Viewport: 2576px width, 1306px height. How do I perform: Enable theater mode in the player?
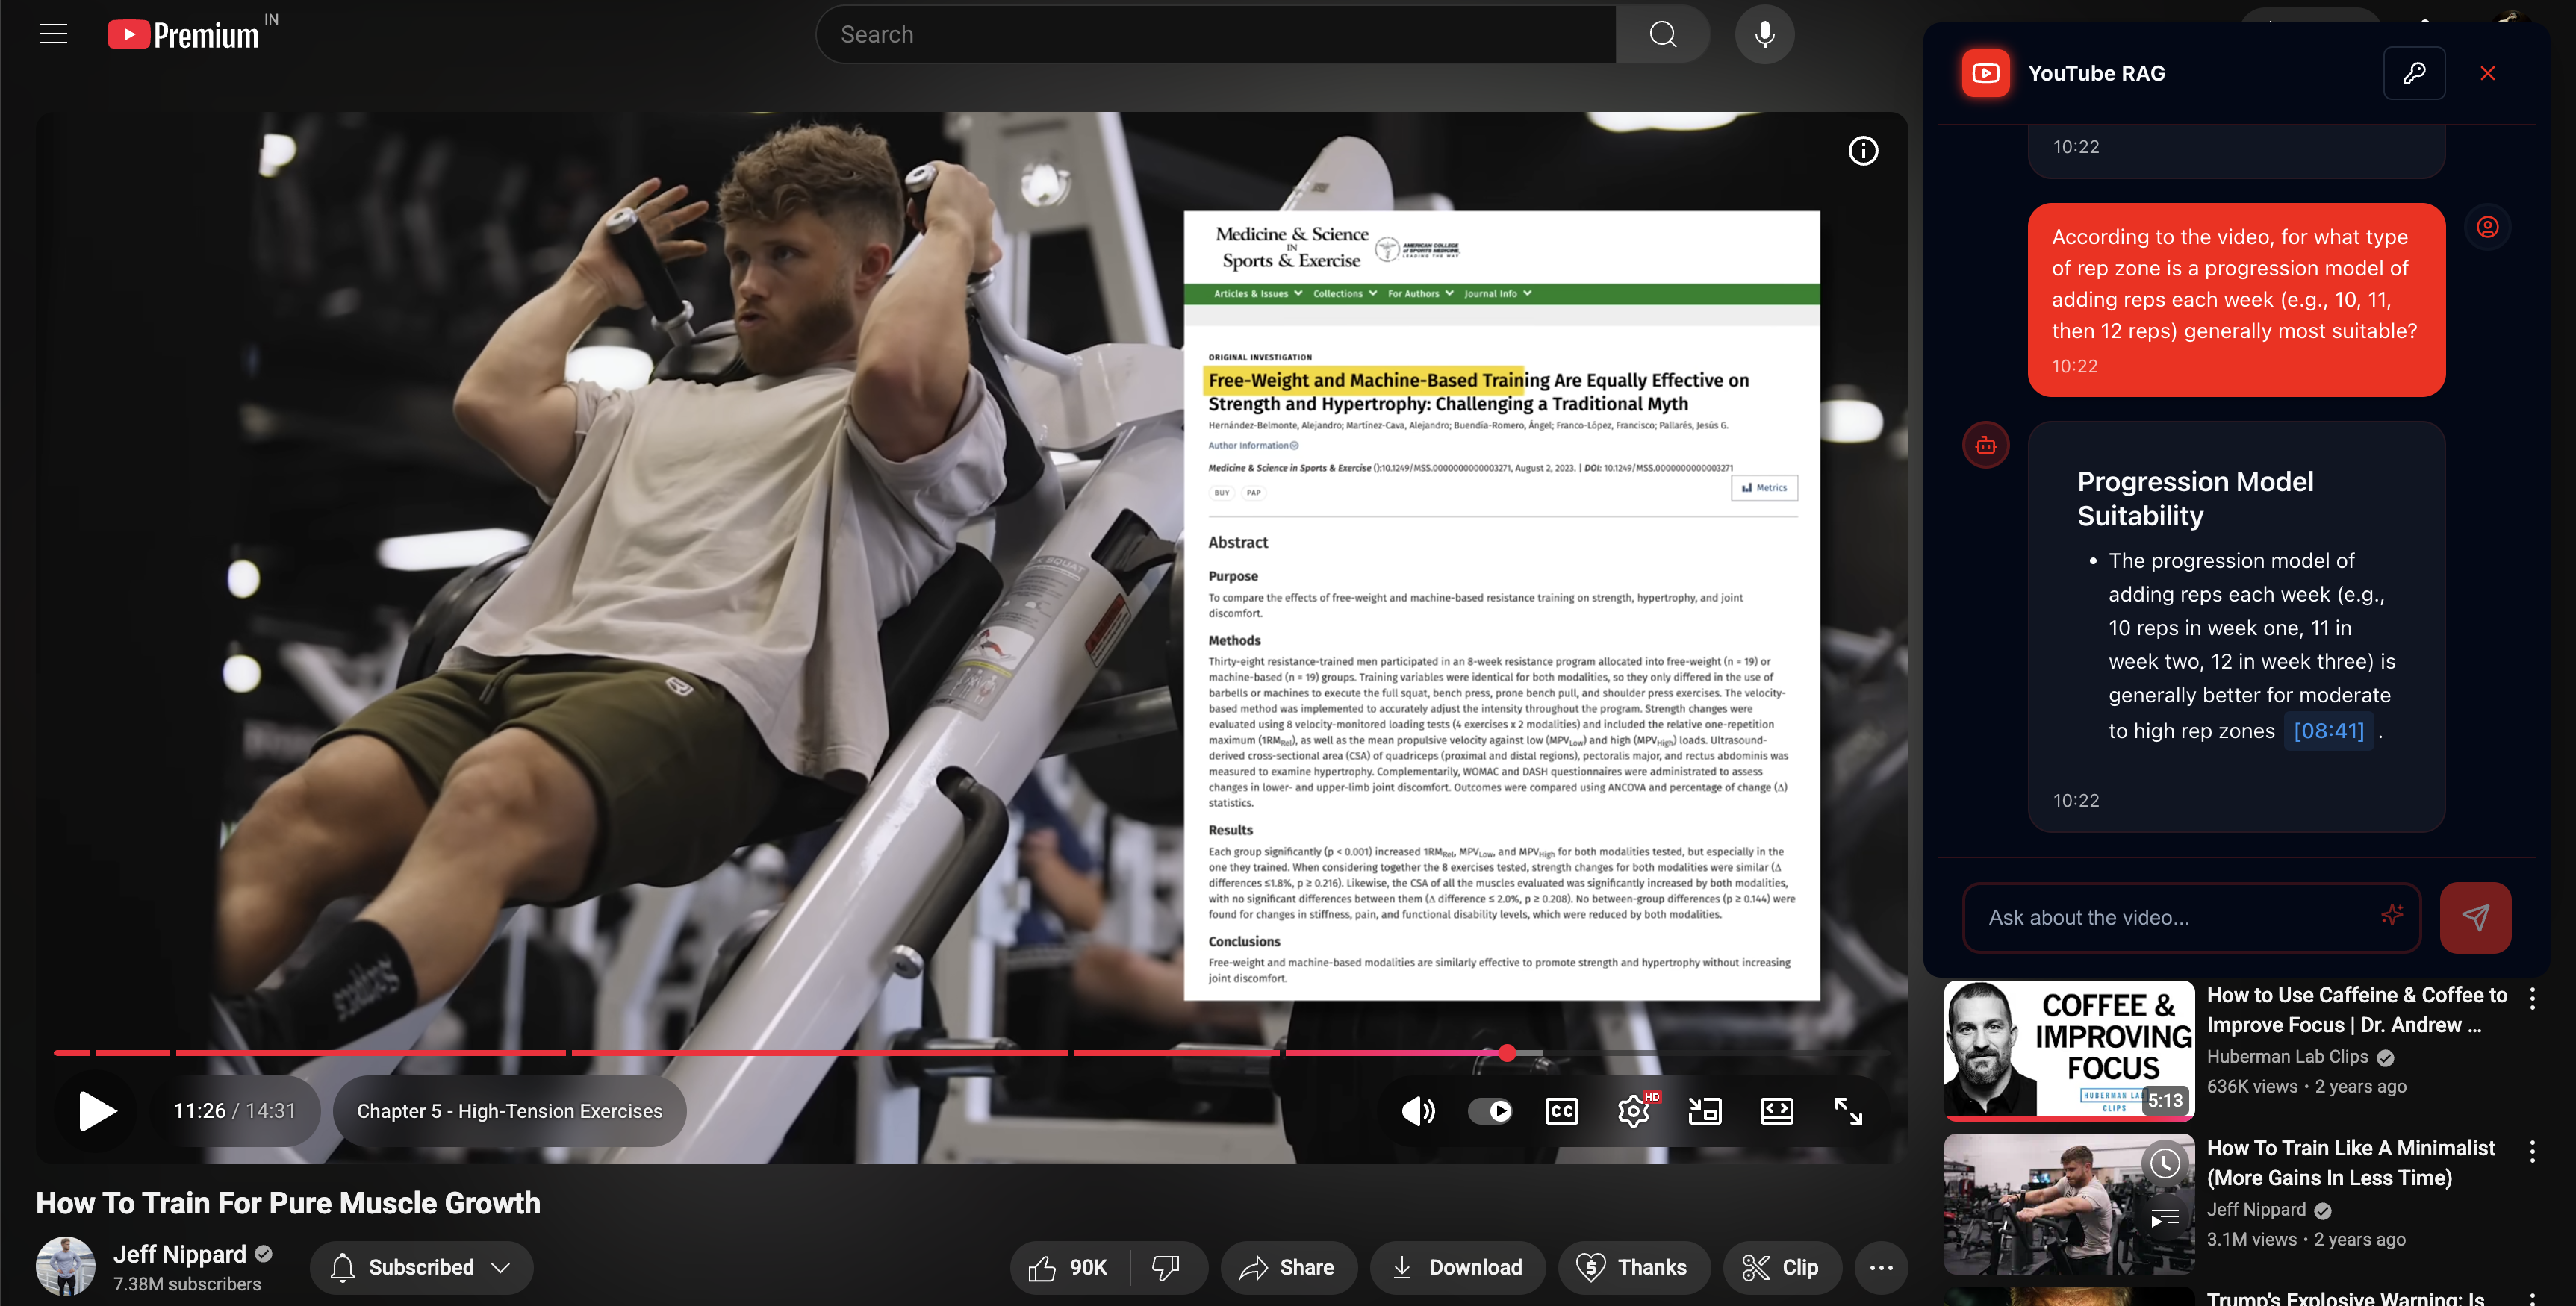1777,1110
